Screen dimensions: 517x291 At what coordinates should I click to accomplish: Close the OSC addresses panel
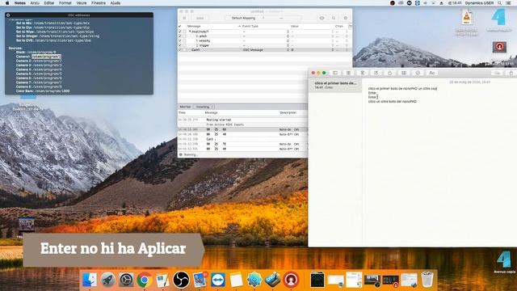click(x=8, y=15)
